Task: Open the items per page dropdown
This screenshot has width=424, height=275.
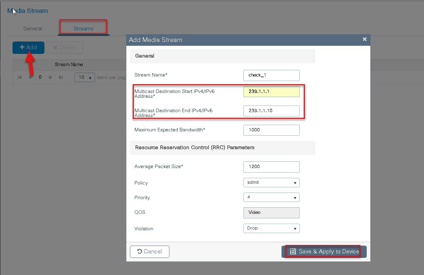Action: 85,77
